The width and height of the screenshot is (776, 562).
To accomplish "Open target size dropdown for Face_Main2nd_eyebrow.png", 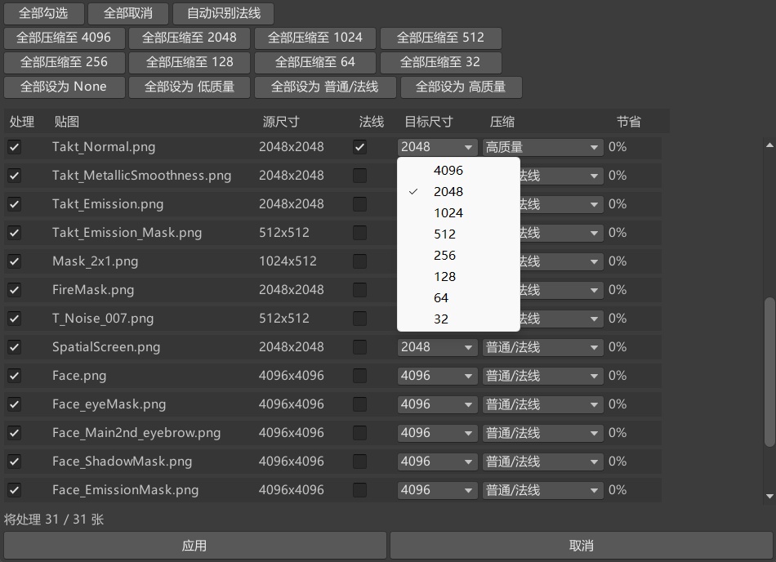I will (x=438, y=433).
